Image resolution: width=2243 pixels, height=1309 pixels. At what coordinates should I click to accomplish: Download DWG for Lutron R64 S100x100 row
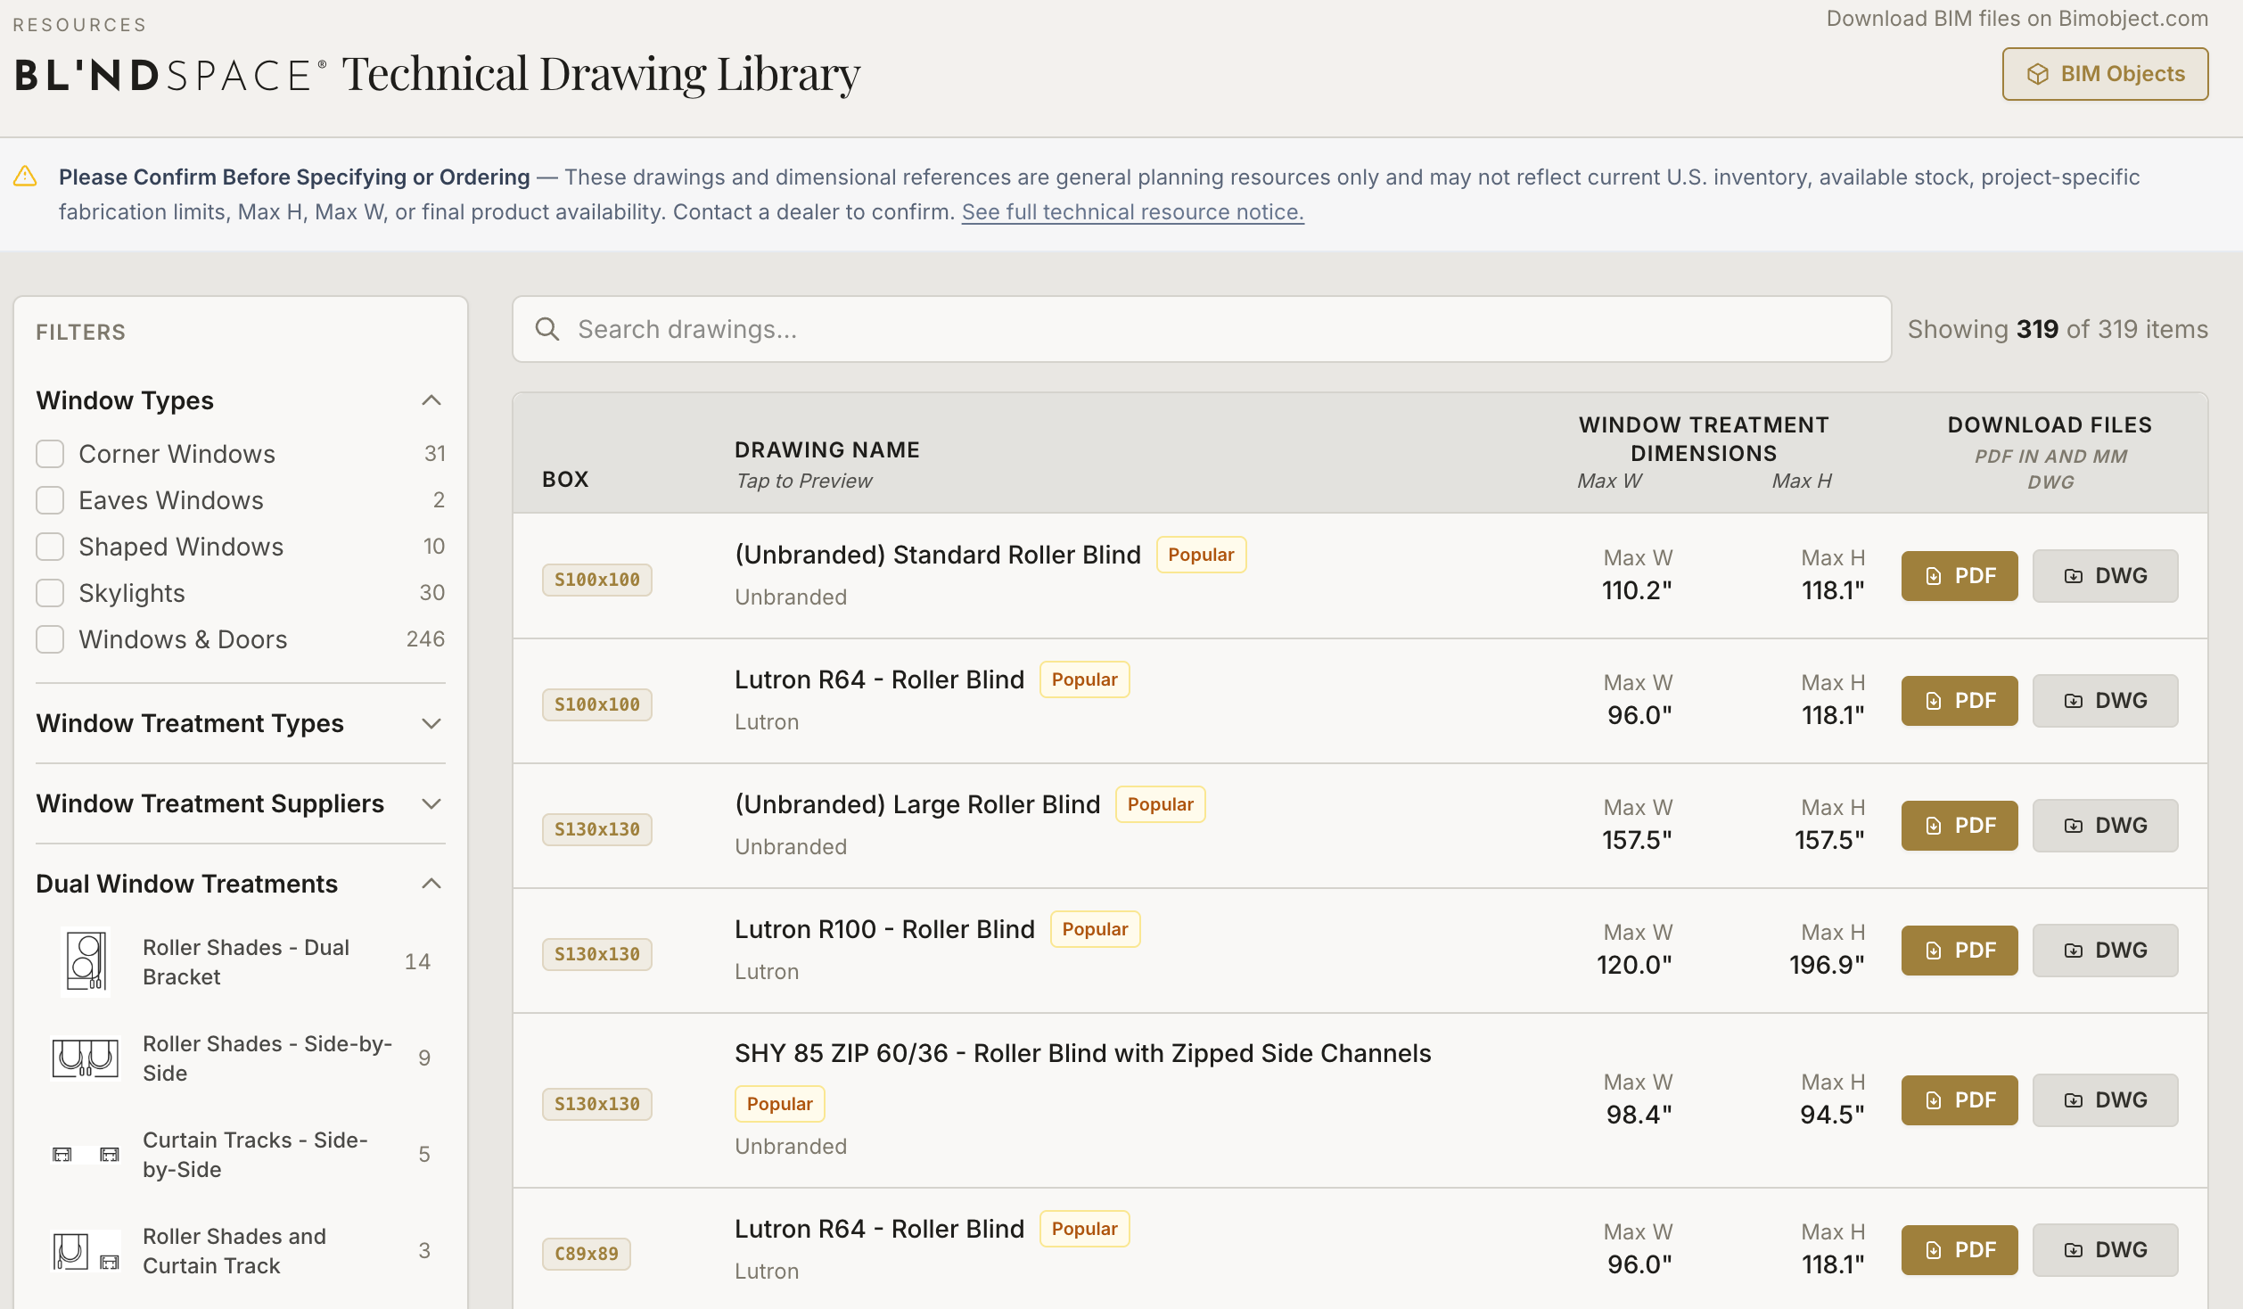point(2106,701)
